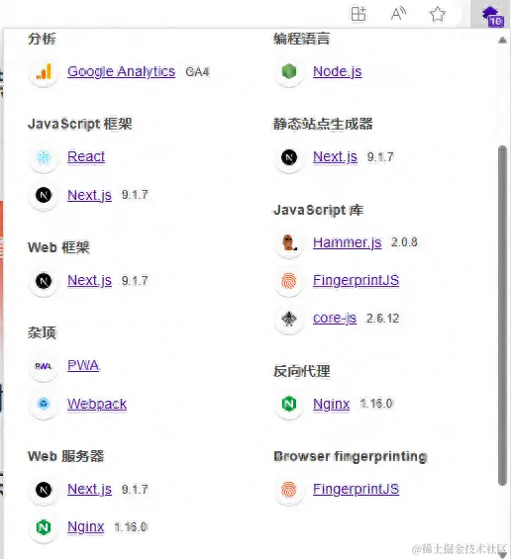
Task: Open Next.js link under JavaScript 框架
Action: [x=89, y=195]
